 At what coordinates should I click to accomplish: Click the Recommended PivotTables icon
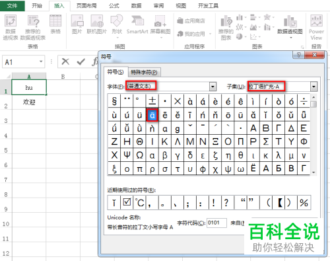click(33, 27)
